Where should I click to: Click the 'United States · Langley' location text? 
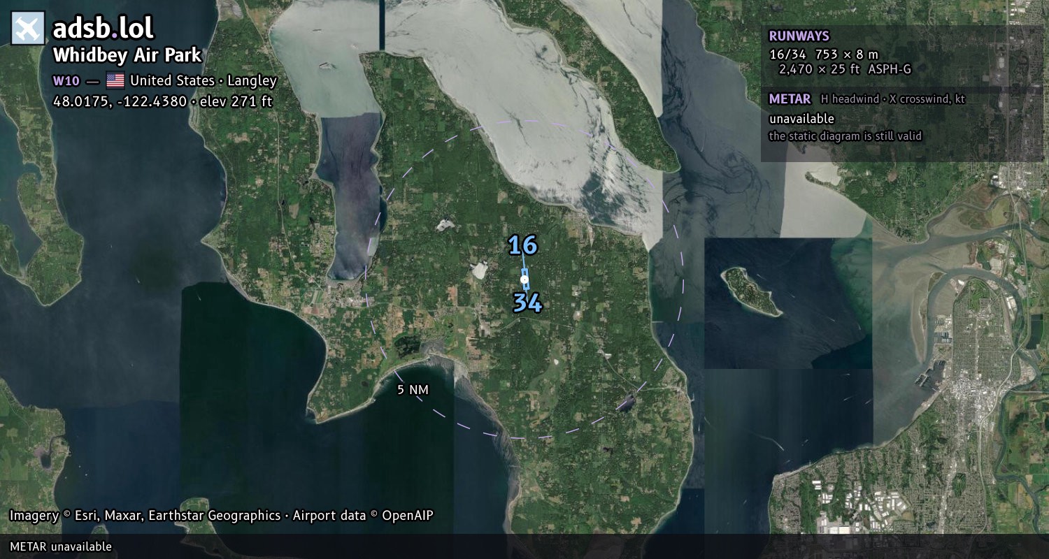pos(204,80)
